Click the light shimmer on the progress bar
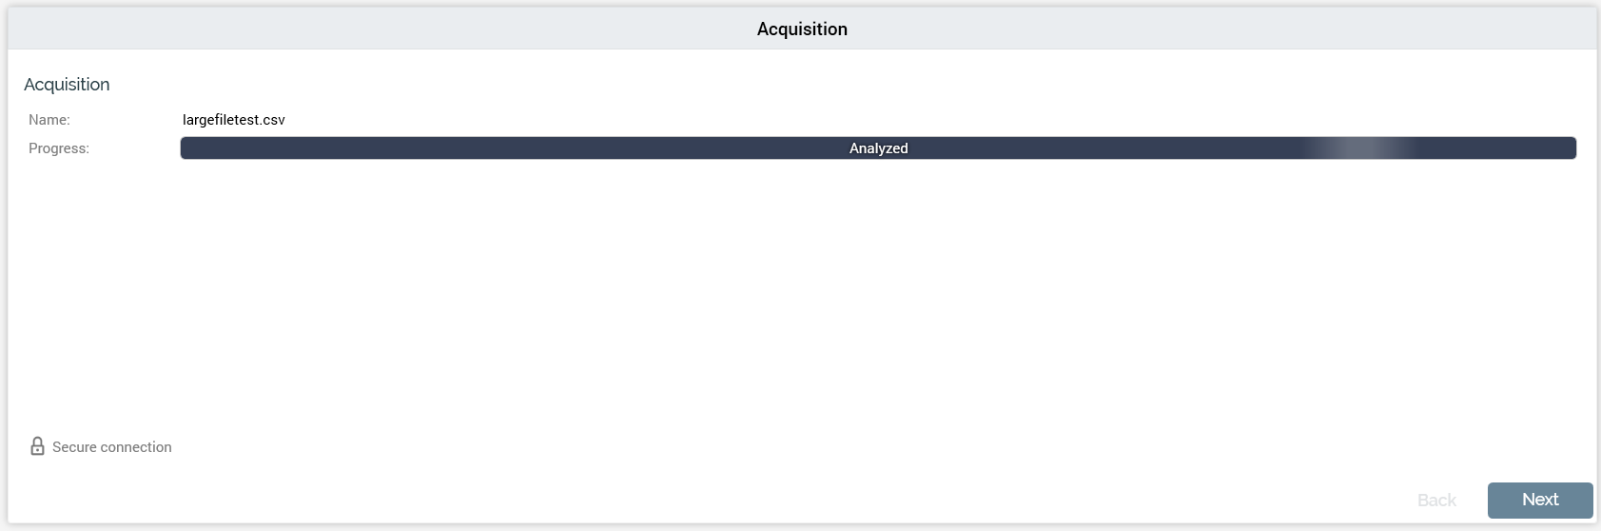Screen dimensions: 1601x531 pos(1360,148)
